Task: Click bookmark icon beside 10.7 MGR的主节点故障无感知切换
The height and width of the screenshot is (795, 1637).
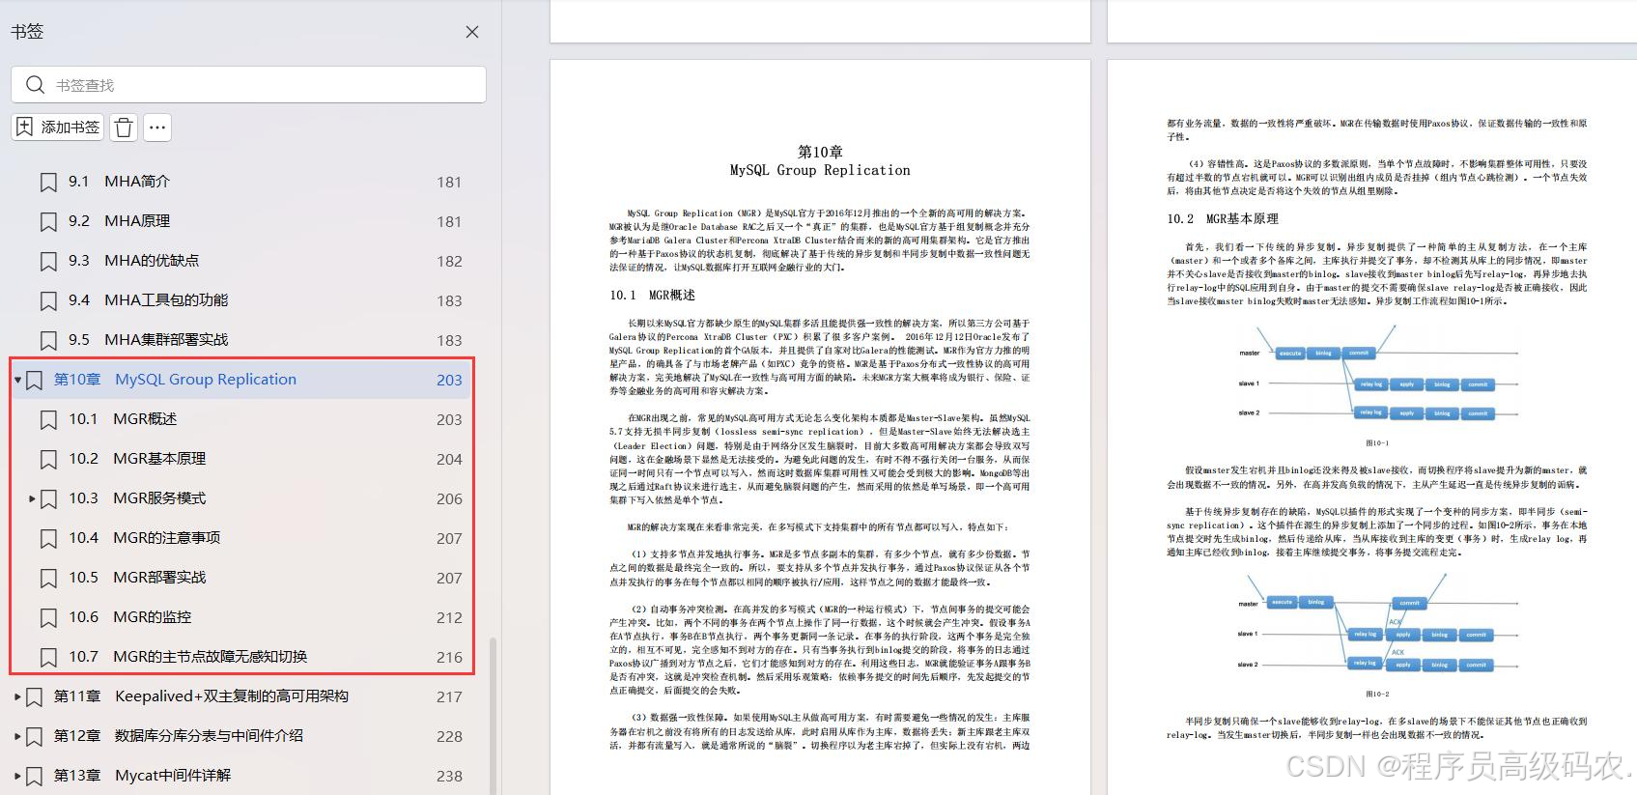Action: click(x=48, y=657)
